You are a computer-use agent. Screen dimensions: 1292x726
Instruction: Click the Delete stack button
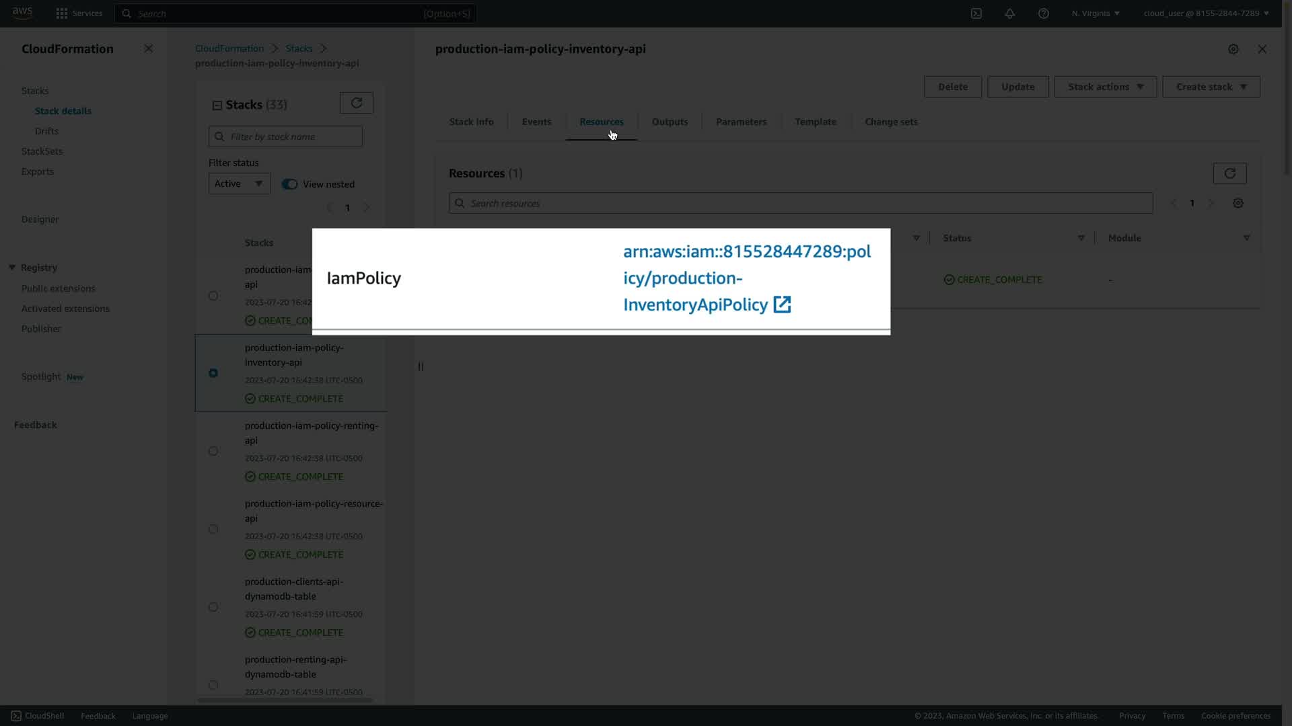pos(952,87)
